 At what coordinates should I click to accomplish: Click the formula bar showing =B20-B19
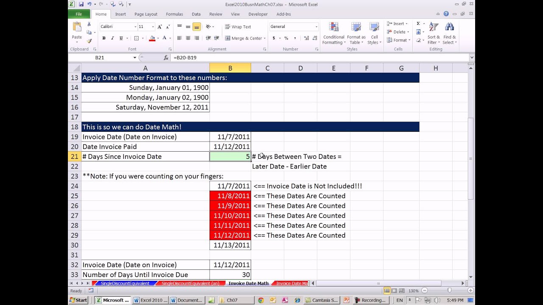tap(320, 58)
